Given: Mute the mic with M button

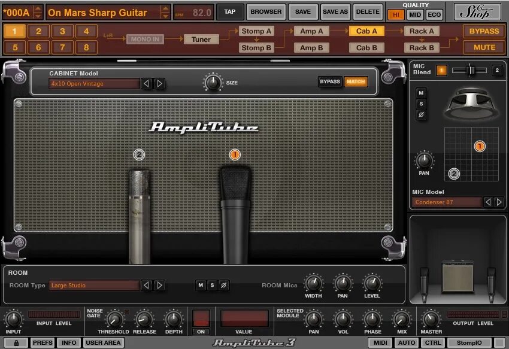Looking at the screenshot, I should [x=421, y=93].
